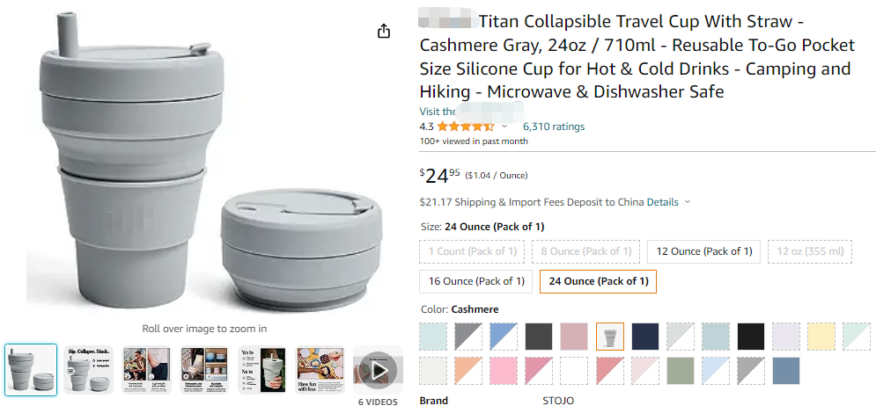Choose the 16 Ounce (Pack of 1) size

pos(475,281)
